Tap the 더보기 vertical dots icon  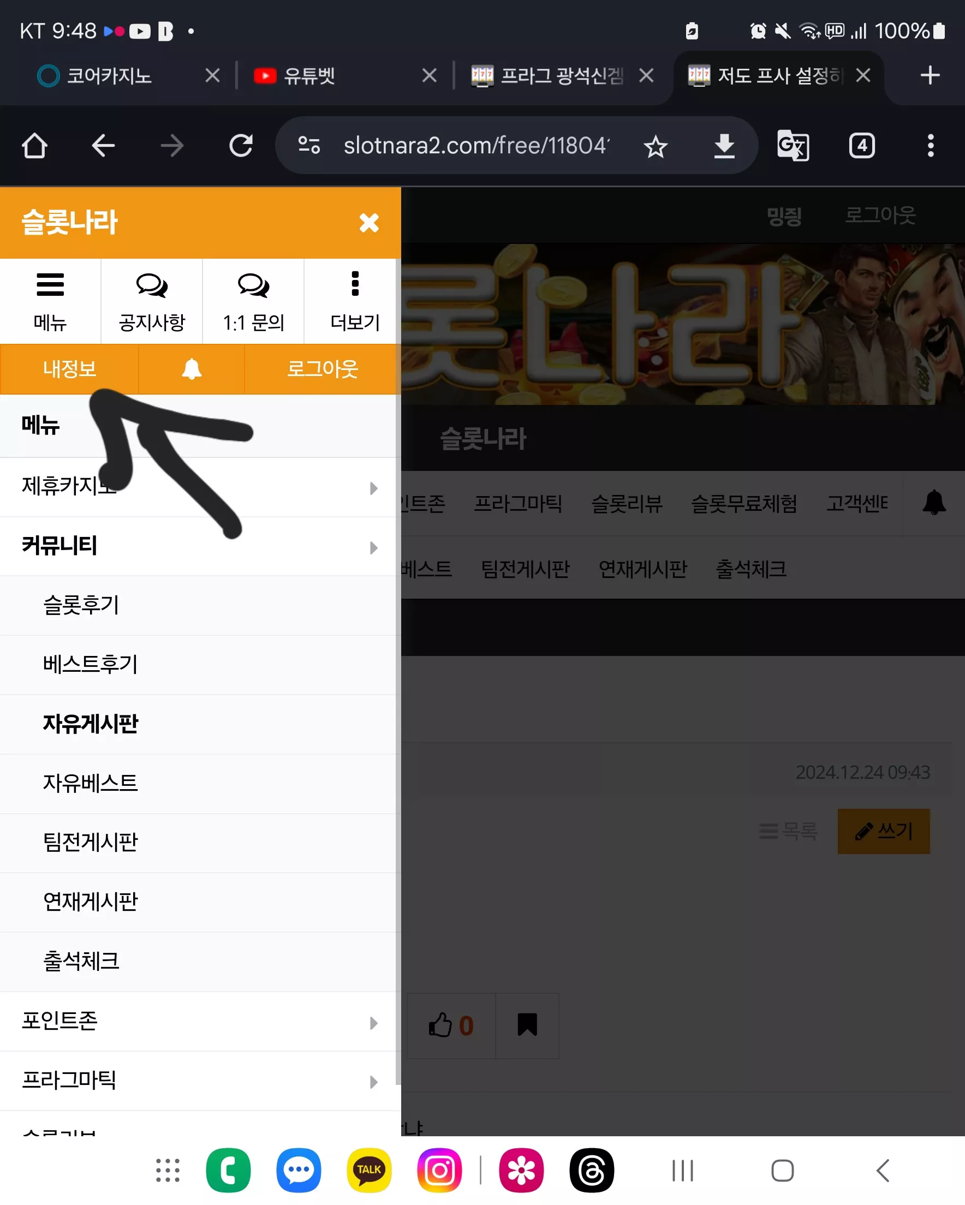click(355, 284)
